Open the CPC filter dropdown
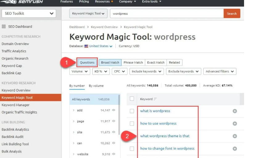The height and width of the screenshot is (158, 253). coord(119,71)
